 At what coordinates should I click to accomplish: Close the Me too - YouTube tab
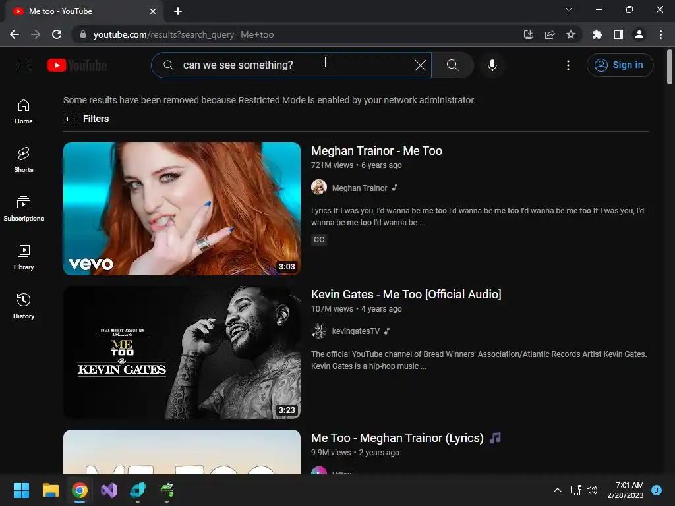click(153, 11)
